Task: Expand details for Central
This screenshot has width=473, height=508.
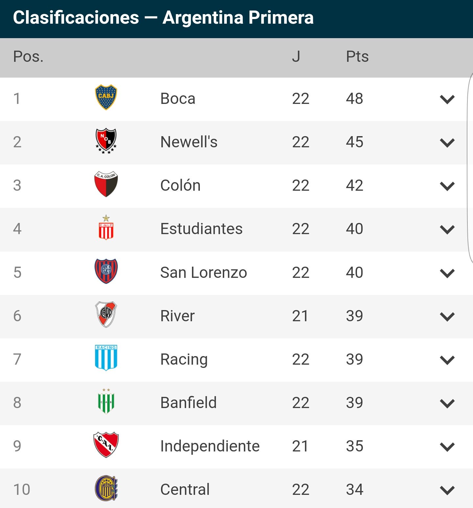Action: (x=447, y=490)
